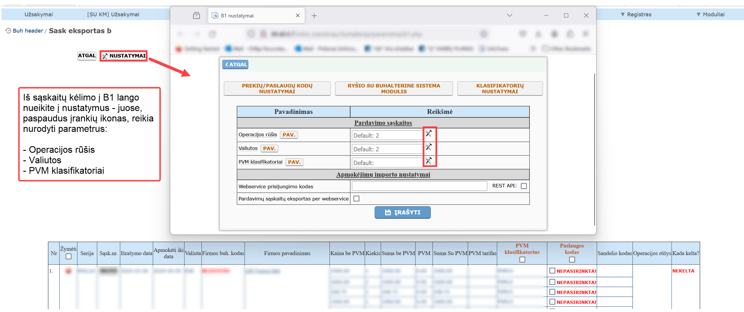
Task: Click ATGAL button next to NUSTATYMAI
Action: point(87,56)
